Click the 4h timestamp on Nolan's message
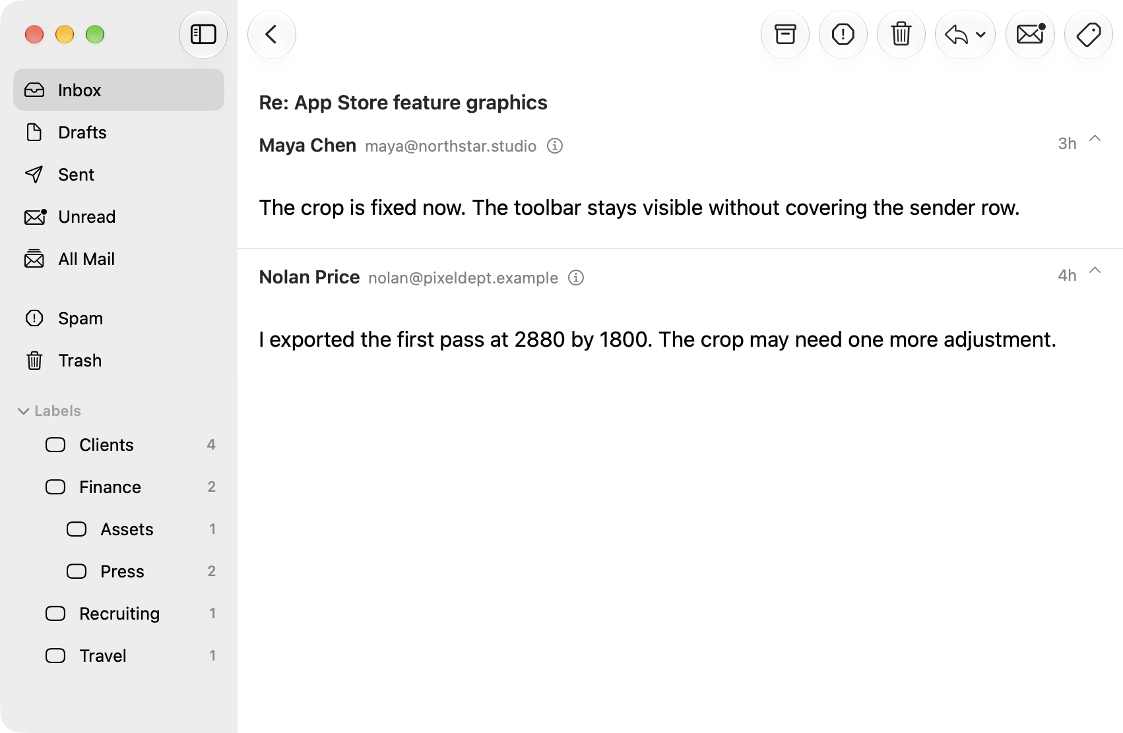 point(1067,276)
